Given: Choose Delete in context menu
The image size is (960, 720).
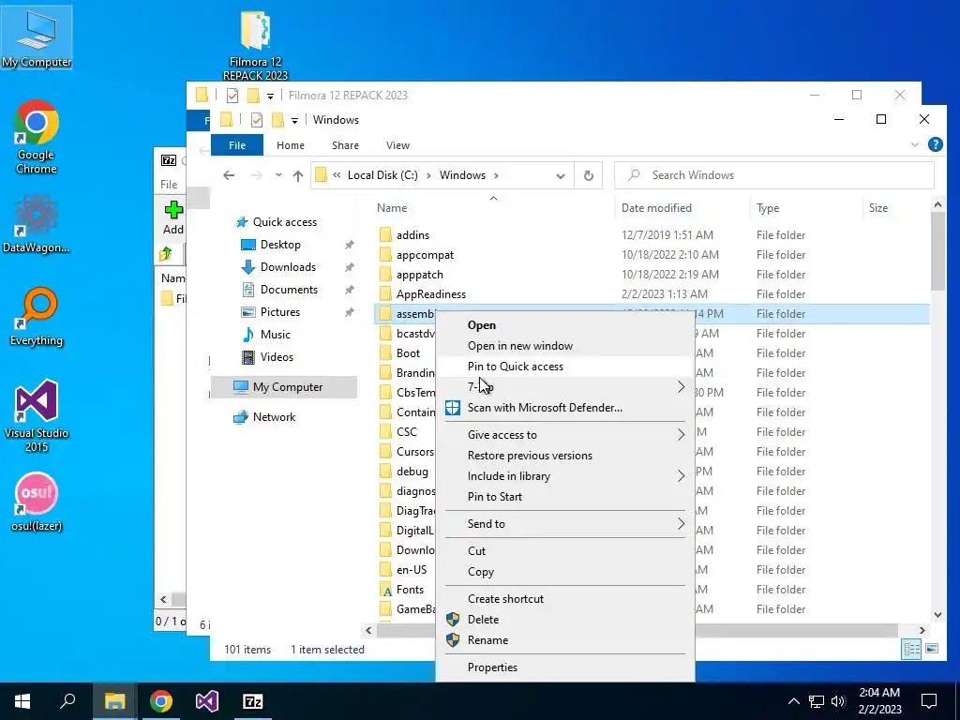Looking at the screenshot, I should click(483, 620).
